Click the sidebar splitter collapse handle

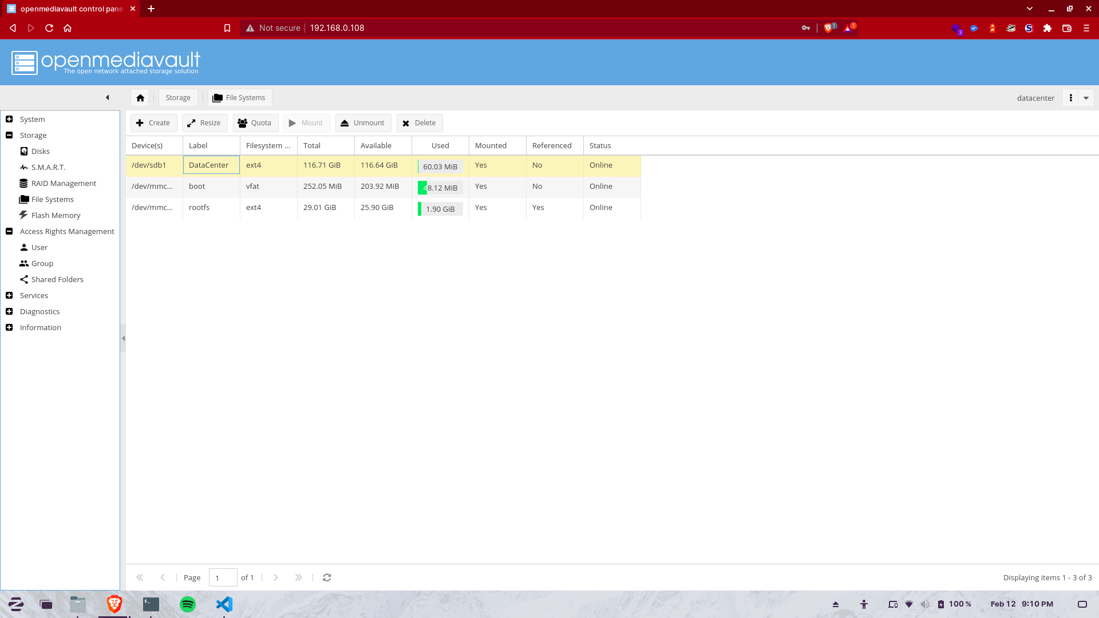pyautogui.click(x=123, y=338)
